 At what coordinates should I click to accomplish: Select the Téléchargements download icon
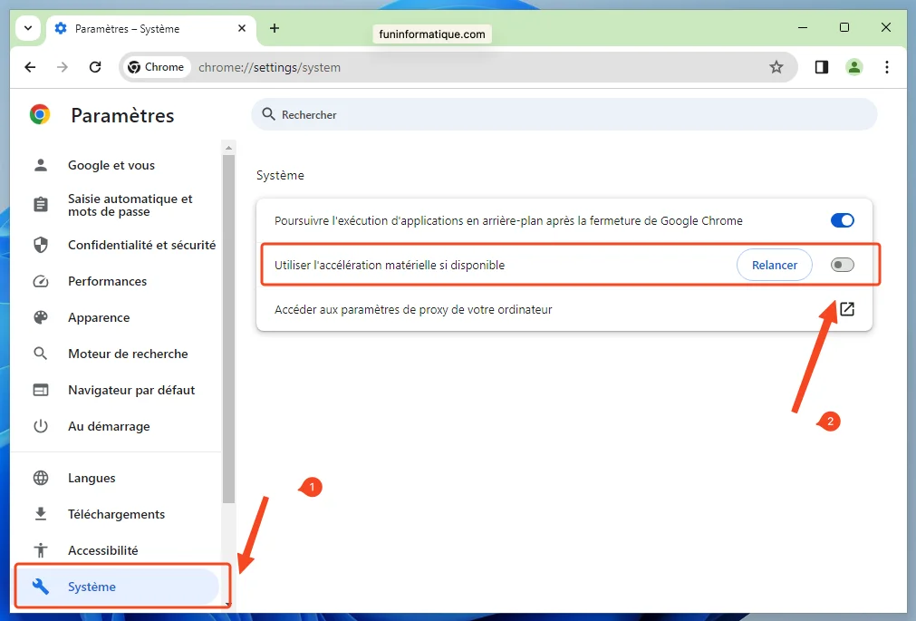click(41, 514)
